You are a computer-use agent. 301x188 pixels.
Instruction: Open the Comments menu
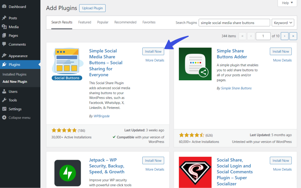(x=17, y=44)
